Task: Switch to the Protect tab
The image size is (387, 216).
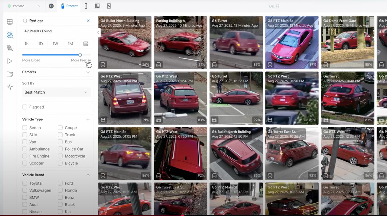Action: tap(69, 6)
